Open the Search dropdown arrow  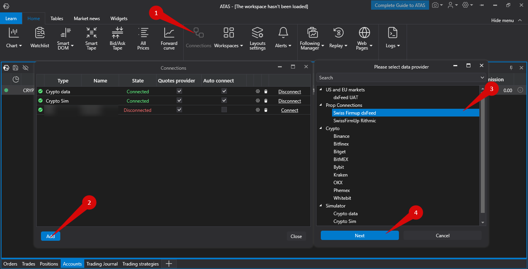click(482, 78)
